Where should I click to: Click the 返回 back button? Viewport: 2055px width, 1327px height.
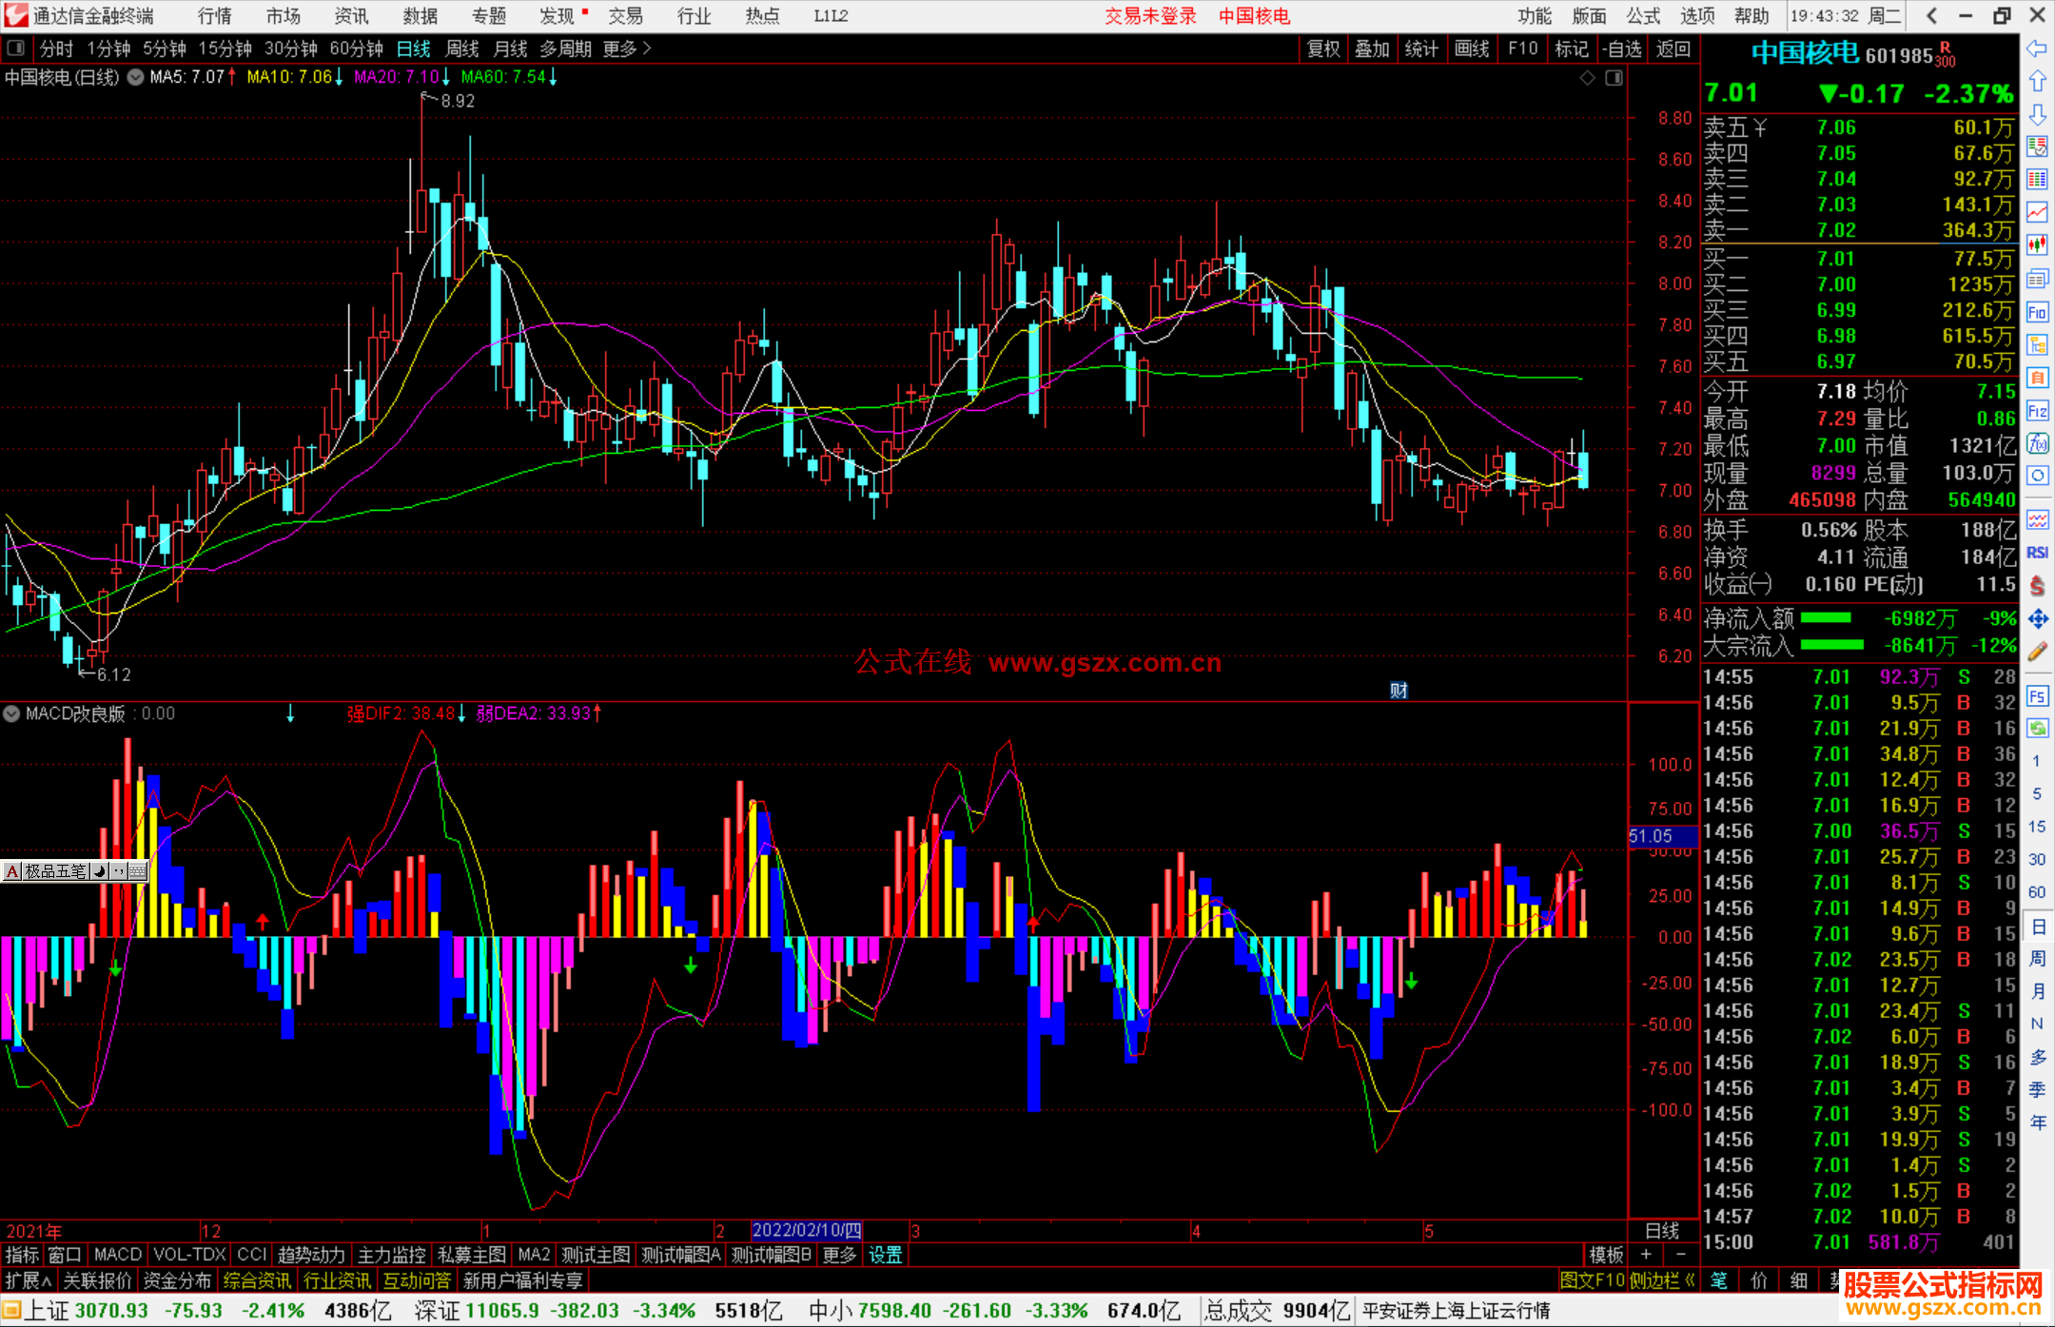click(1673, 49)
